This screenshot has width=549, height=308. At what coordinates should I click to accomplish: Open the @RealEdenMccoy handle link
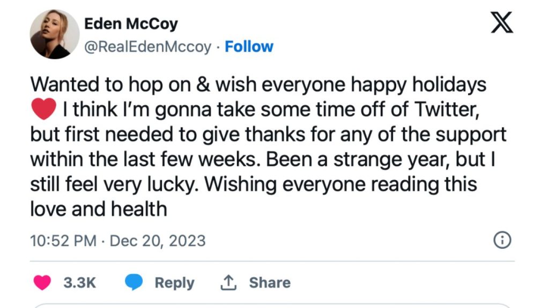click(148, 47)
